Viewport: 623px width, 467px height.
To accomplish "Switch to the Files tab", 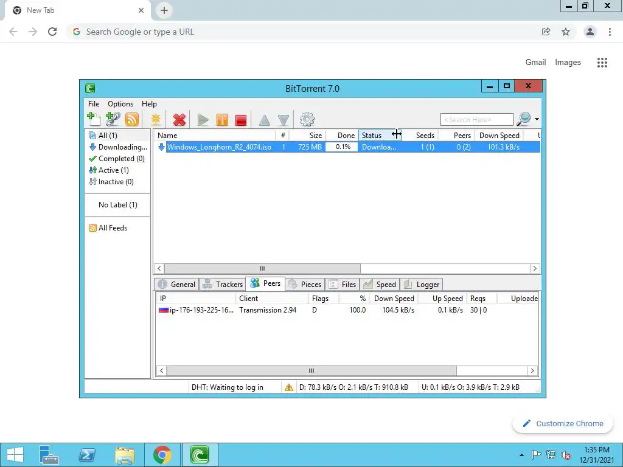I will tap(342, 285).
